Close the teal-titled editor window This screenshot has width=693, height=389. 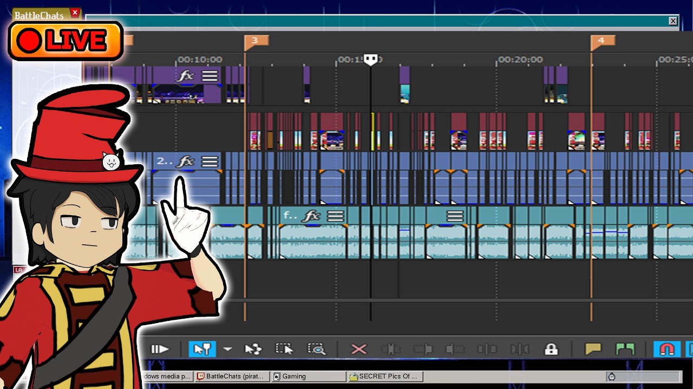(x=673, y=21)
